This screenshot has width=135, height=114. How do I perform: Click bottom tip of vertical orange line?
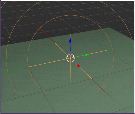(71, 85)
